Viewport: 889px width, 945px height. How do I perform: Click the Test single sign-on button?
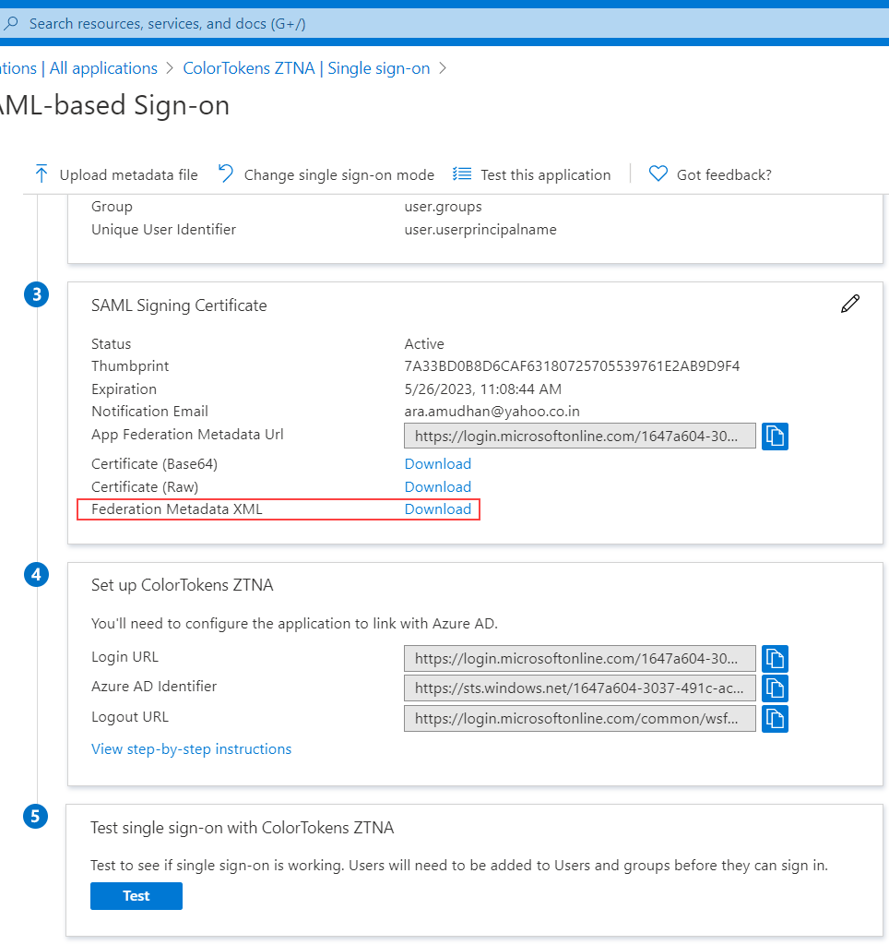(136, 896)
